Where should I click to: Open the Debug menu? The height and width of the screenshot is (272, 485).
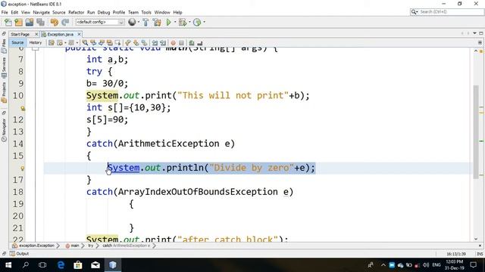point(104,12)
